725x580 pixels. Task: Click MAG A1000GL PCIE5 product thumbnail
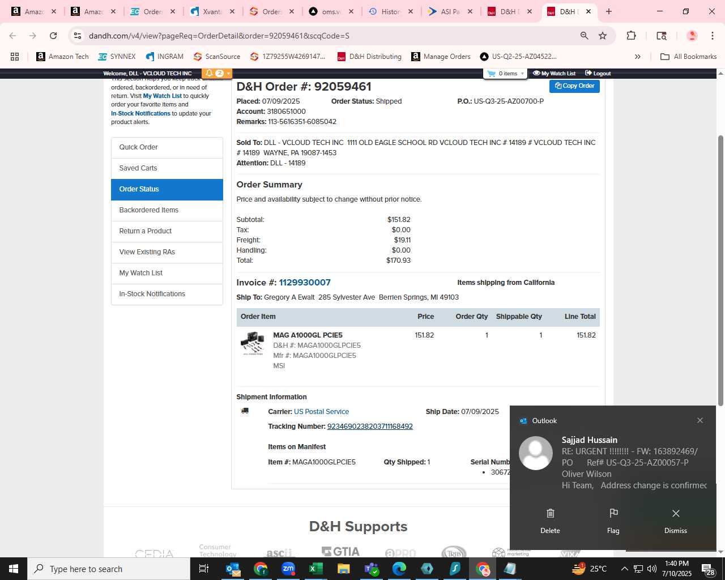(x=253, y=344)
